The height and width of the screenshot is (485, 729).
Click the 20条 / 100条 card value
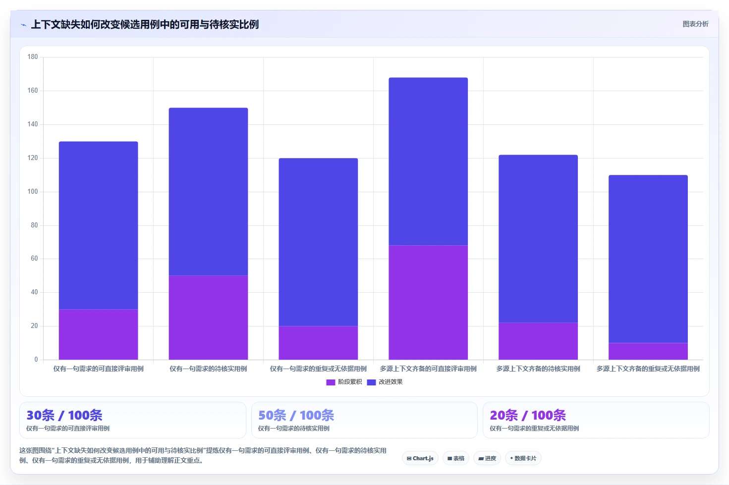point(528,415)
